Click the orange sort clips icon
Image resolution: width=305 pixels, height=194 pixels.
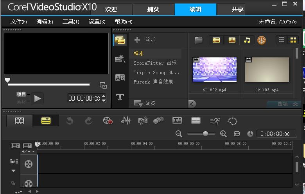point(262,40)
